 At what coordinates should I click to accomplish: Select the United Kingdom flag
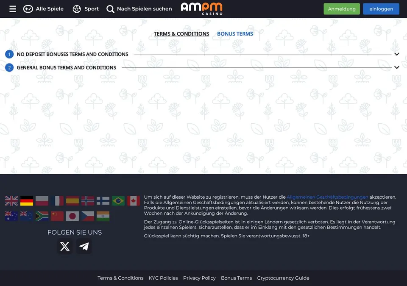(x=11, y=201)
